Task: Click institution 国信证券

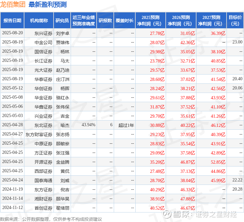Action: (43, 52)
